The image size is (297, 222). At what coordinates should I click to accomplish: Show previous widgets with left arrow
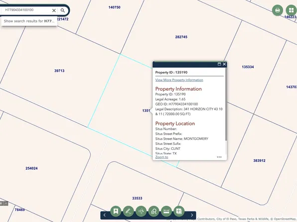click(105, 215)
